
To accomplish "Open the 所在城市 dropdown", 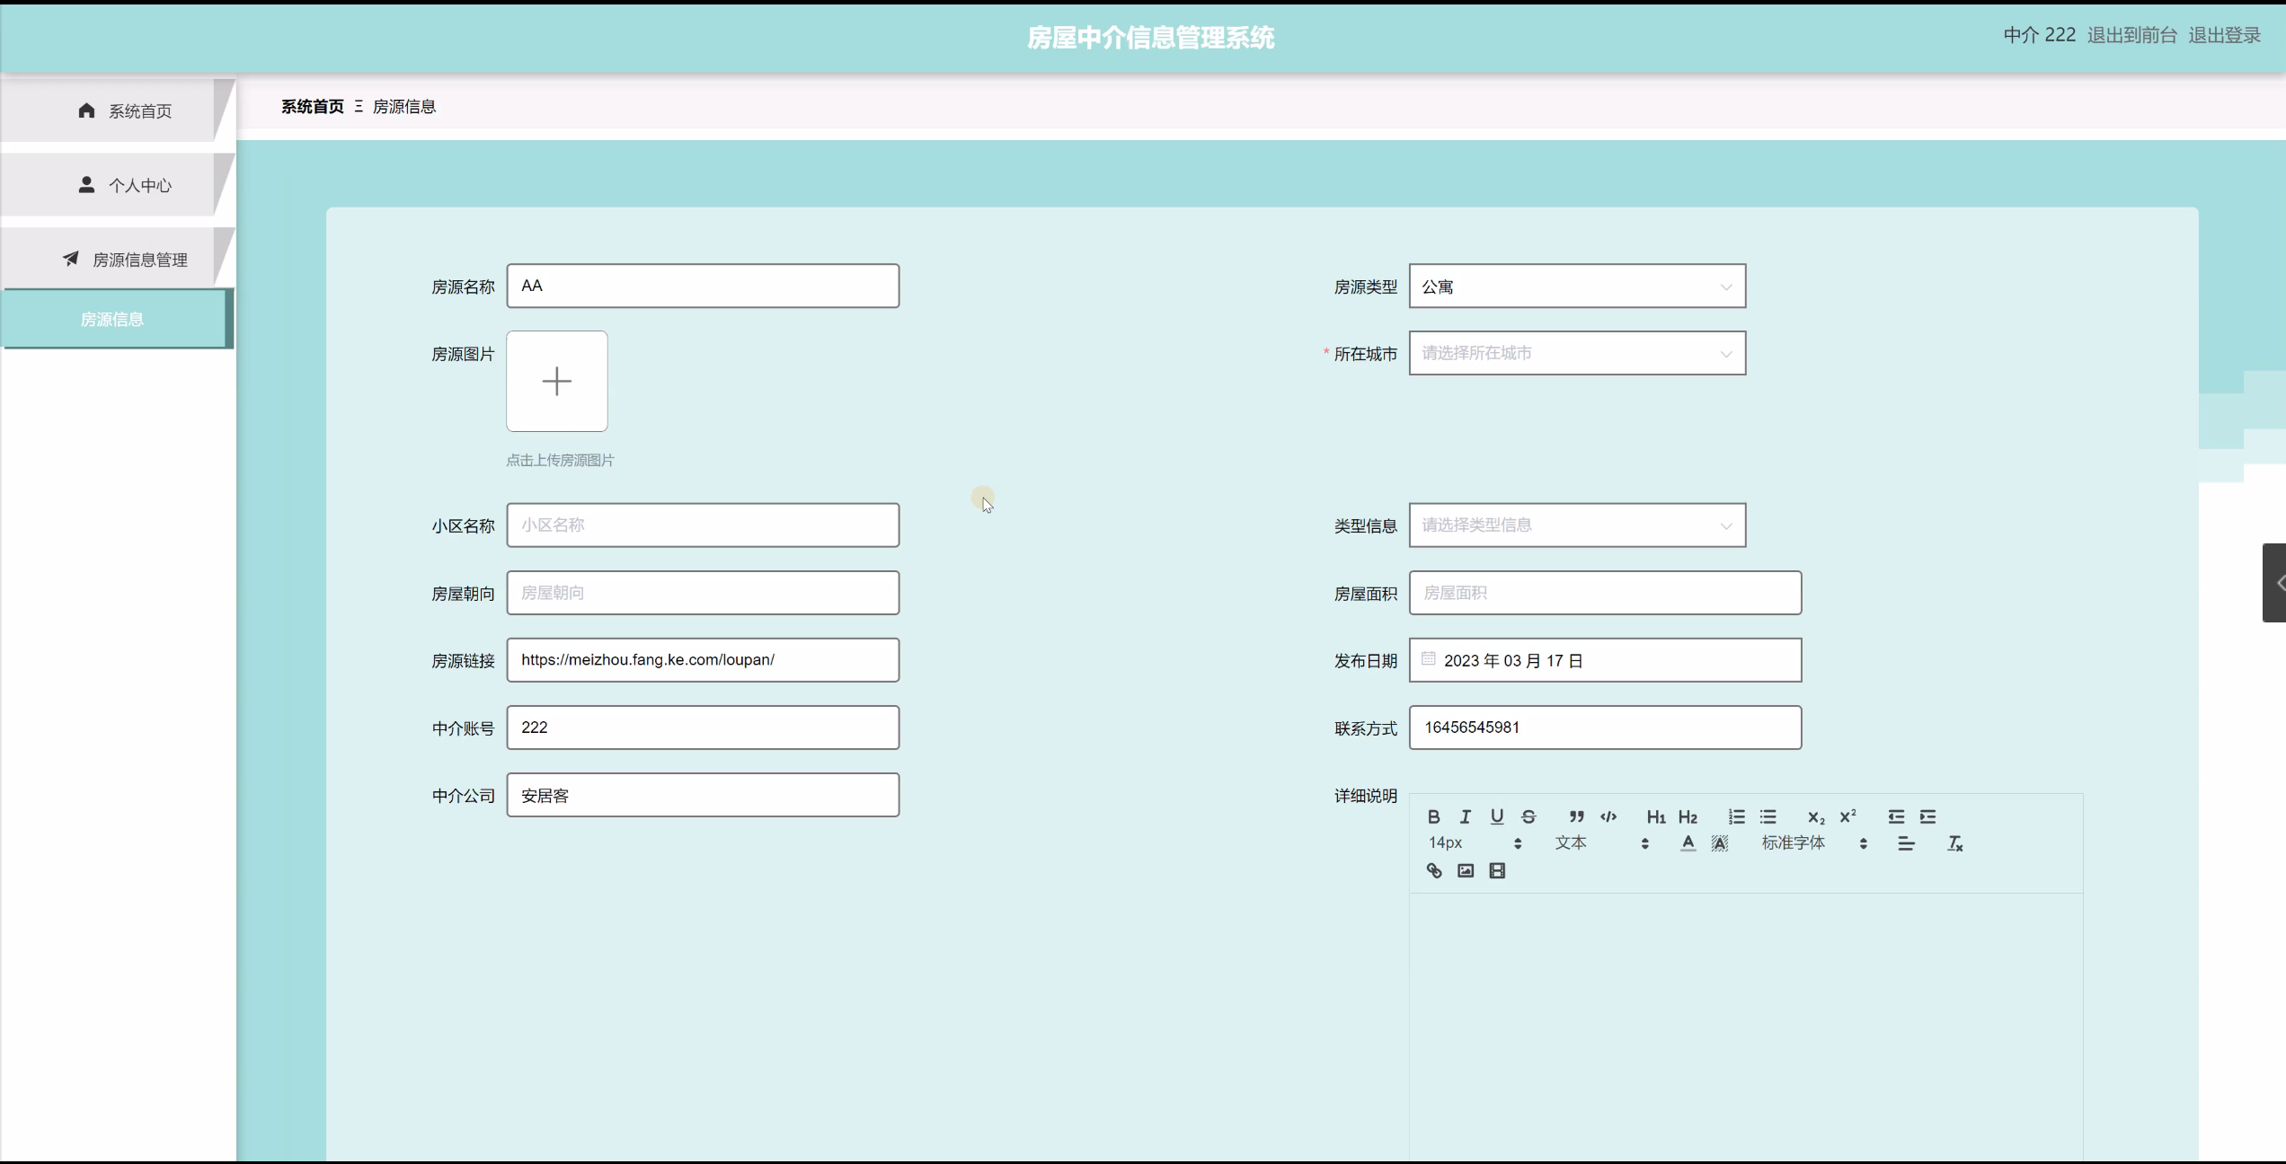I will 1576,353.
